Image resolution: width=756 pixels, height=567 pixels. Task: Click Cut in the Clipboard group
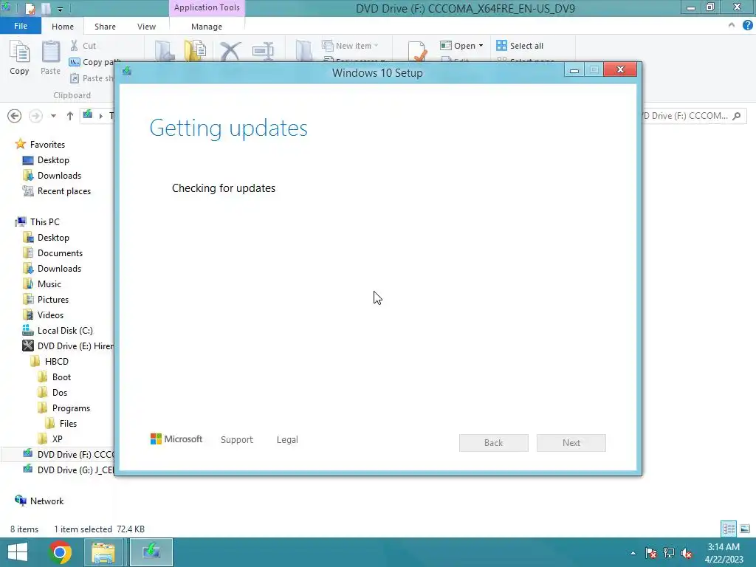pyautogui.click(x=83, y=46)
